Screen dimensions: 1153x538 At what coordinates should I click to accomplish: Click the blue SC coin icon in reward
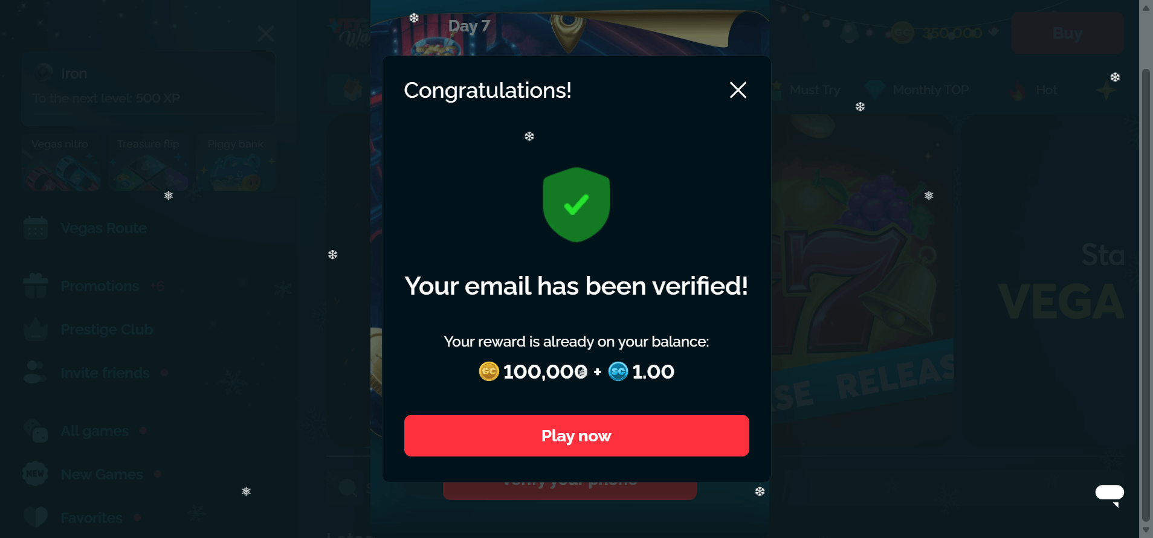click(618, 371)
